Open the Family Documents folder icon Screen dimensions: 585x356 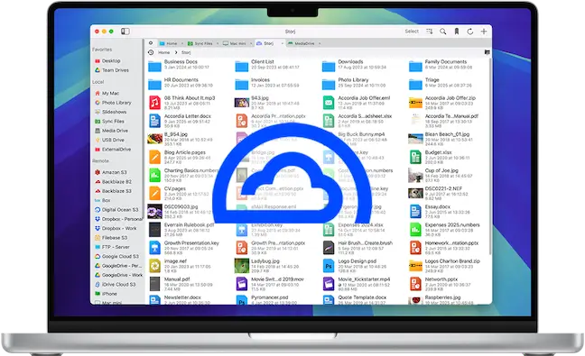pyautogui.click(x=415, y=67)
